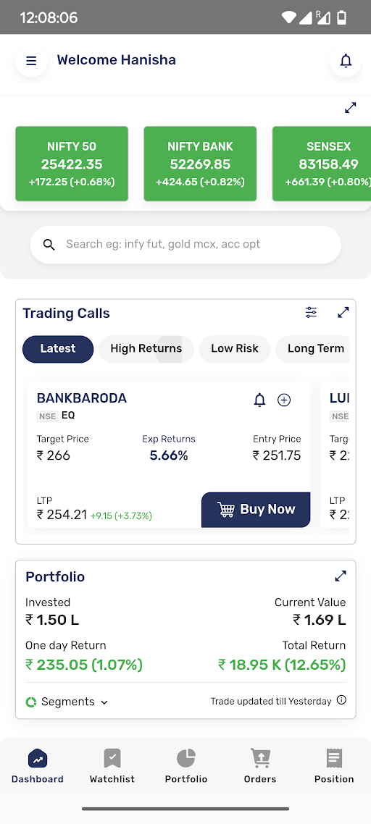Open the NIFTY BANK index tile
Viewport: 371px width, 824px height.
(x=200, y=164)
